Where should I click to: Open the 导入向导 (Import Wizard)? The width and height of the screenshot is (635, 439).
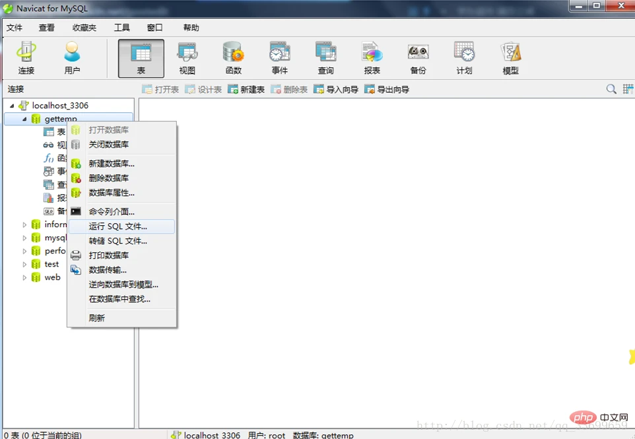(336, 89)
